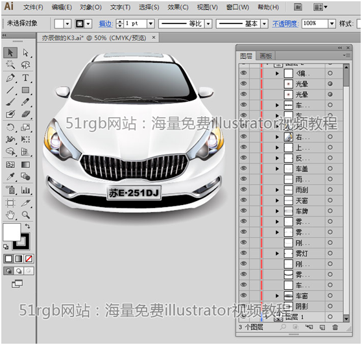362x345 pixels.
Task: Click target circle of 阴影 layer
Action: [330, 306]
